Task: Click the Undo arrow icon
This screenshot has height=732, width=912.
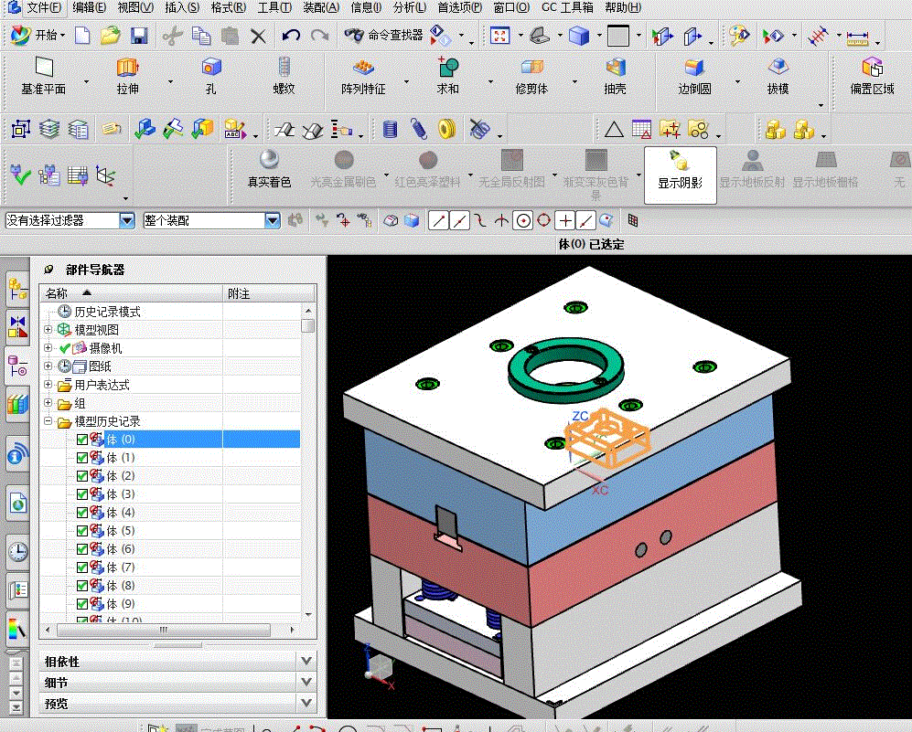Action: (291, 36)
